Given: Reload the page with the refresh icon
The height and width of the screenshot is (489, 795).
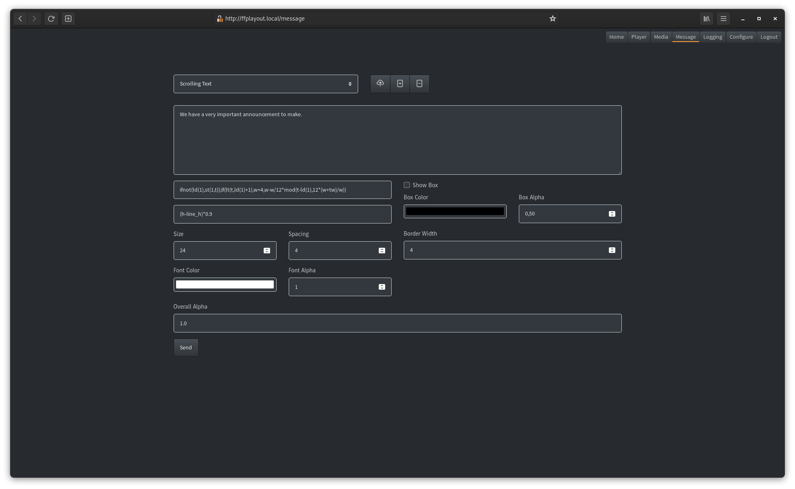Looking at the screenshot, I should pos(51,19).
